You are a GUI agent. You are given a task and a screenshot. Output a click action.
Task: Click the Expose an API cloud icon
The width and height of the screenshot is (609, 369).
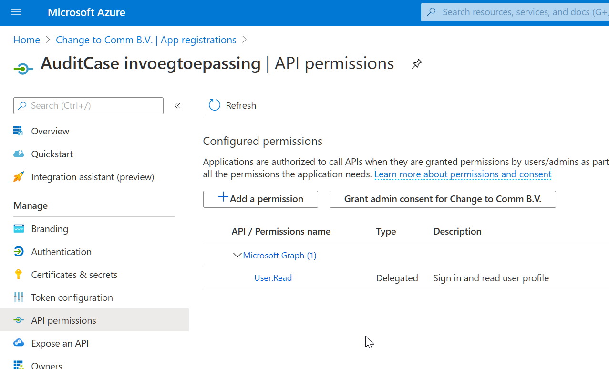(18, 343)
